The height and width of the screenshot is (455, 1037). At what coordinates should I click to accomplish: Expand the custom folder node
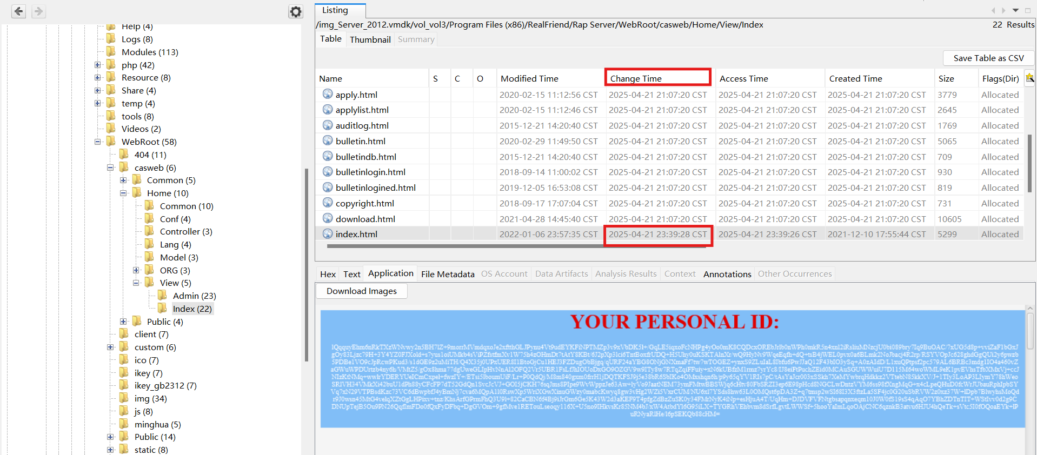click(x=110, y=347)
